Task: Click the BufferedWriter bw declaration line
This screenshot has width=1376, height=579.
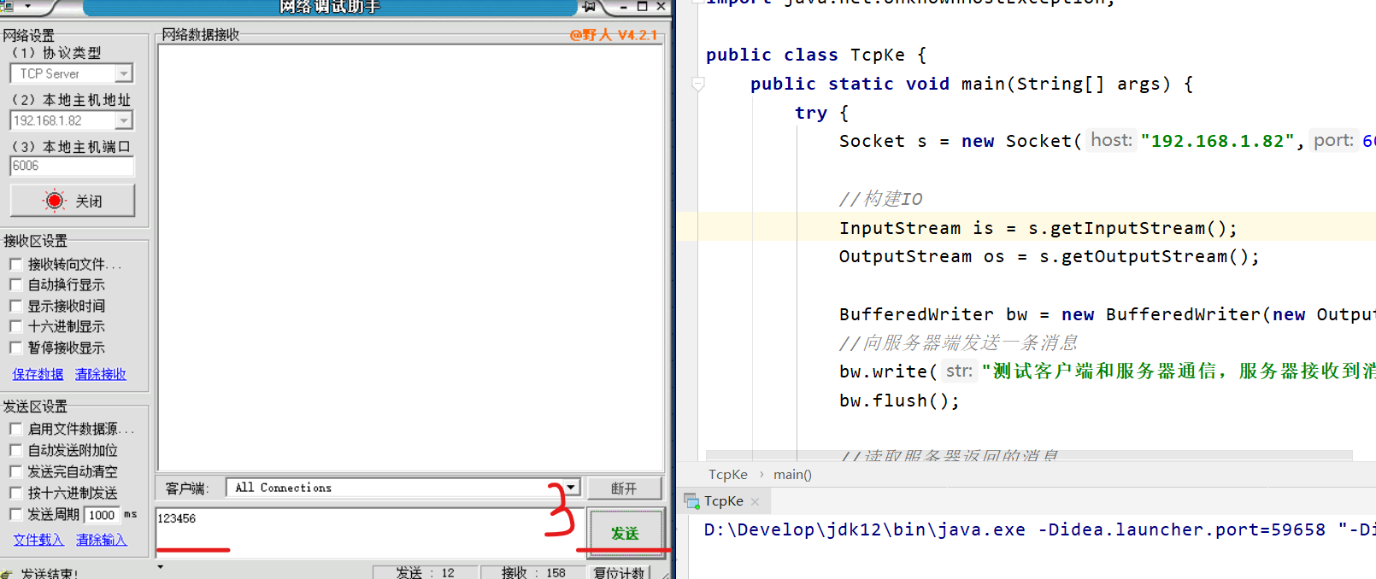Action: click(x=1107, y=314)
